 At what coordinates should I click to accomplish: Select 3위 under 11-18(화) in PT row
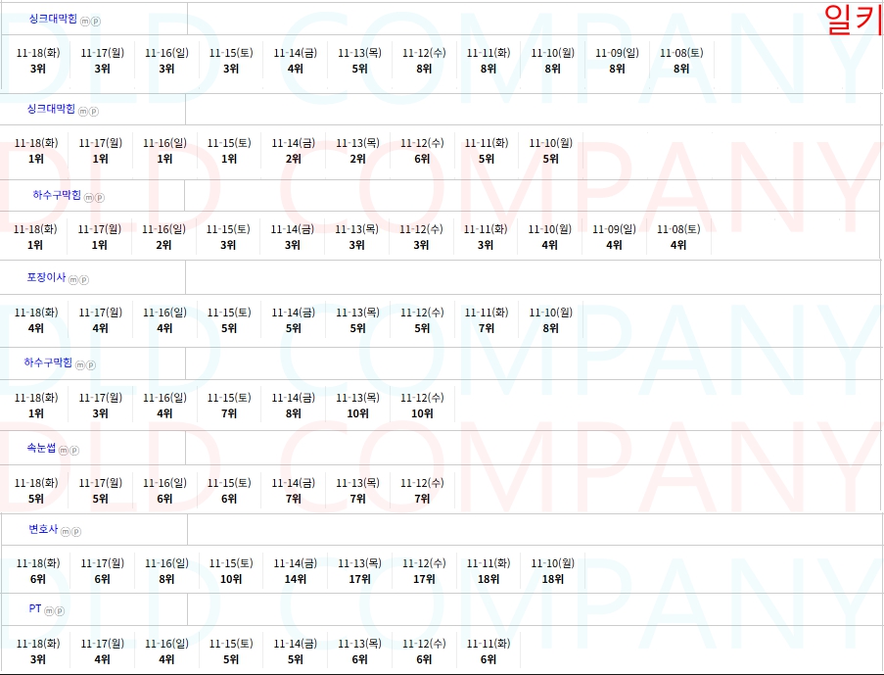[38, 659]
